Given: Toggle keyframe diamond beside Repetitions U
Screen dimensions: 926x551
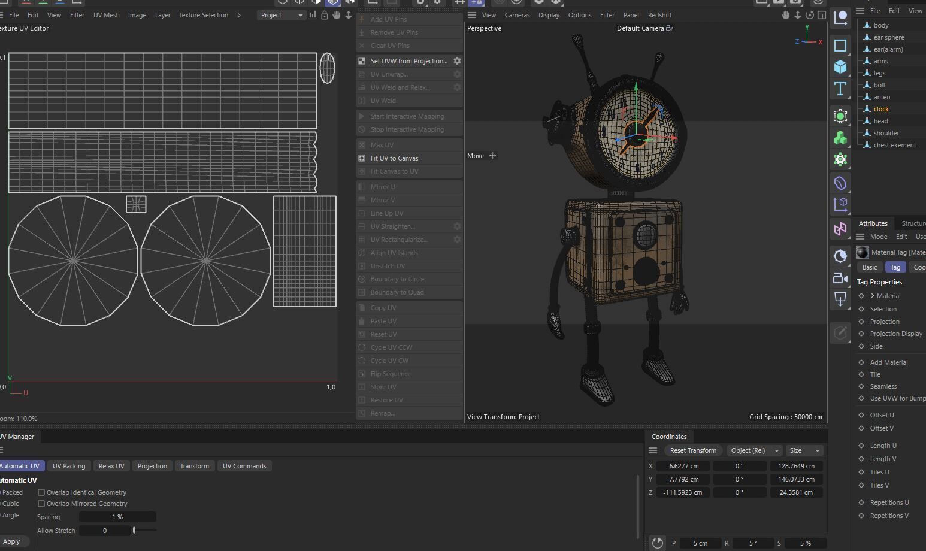Looking at the screenshot, I should pyautogui.click(x=861, y=502).
